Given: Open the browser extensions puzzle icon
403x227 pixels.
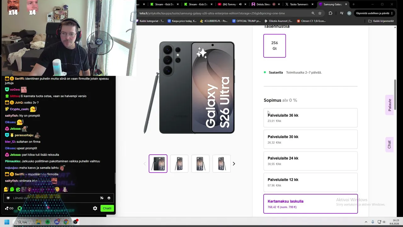Looking at the screenshot, I should click(x=330, y=13).
